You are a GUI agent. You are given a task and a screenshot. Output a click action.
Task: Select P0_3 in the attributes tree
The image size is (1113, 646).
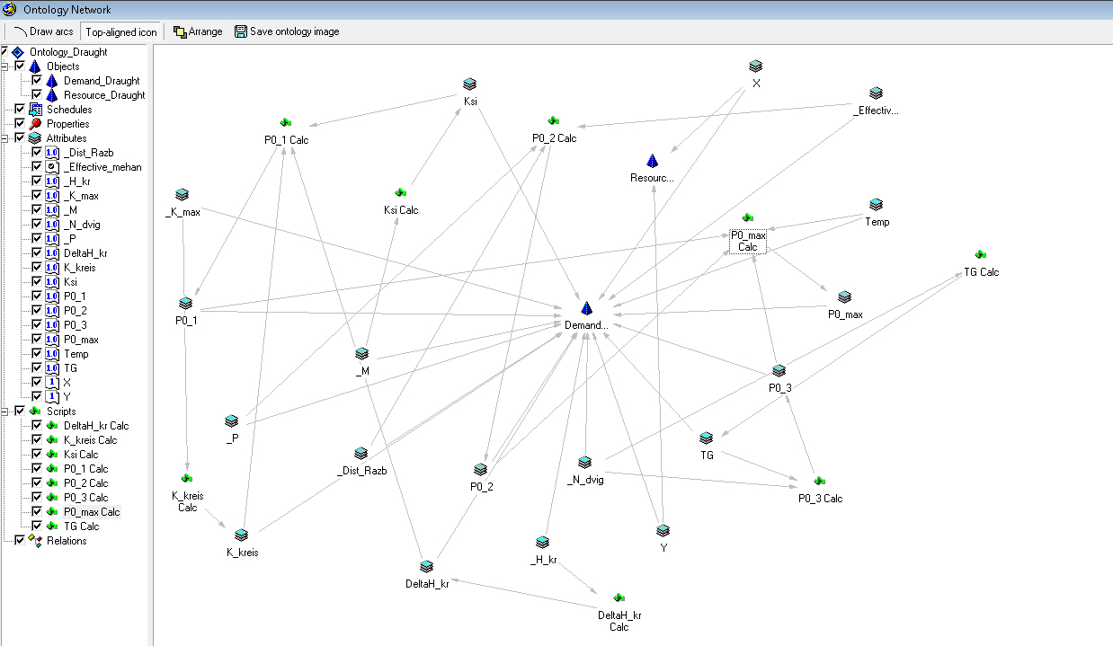(75, 325)
